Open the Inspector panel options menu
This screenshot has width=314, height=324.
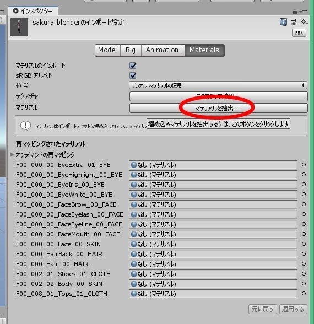tap(304, 12)
